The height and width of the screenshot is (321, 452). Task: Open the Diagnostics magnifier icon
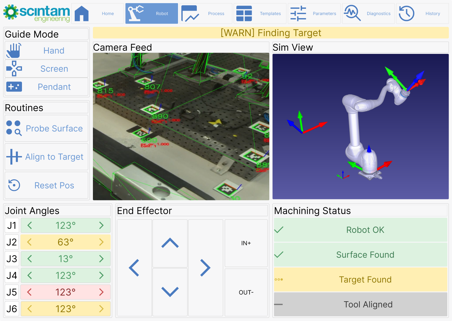coord(352,14)
